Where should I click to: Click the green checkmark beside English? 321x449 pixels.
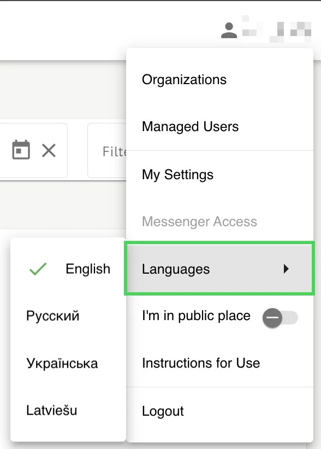click(38, 269)
